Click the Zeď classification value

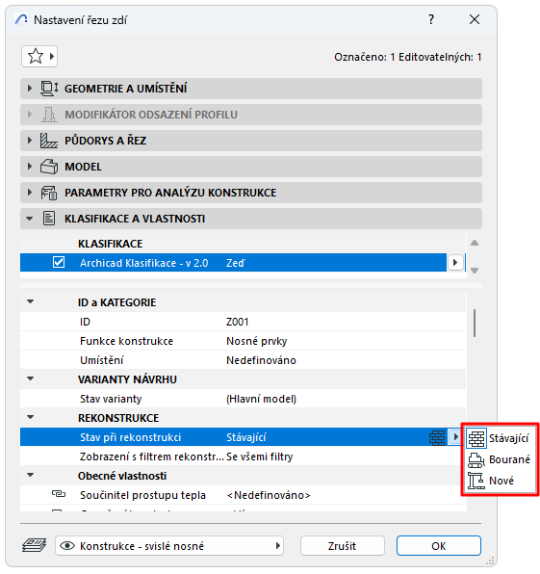pyautogui.click(x=236, y=263)
